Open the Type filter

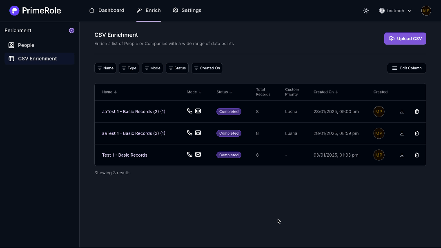coord(129,68)
